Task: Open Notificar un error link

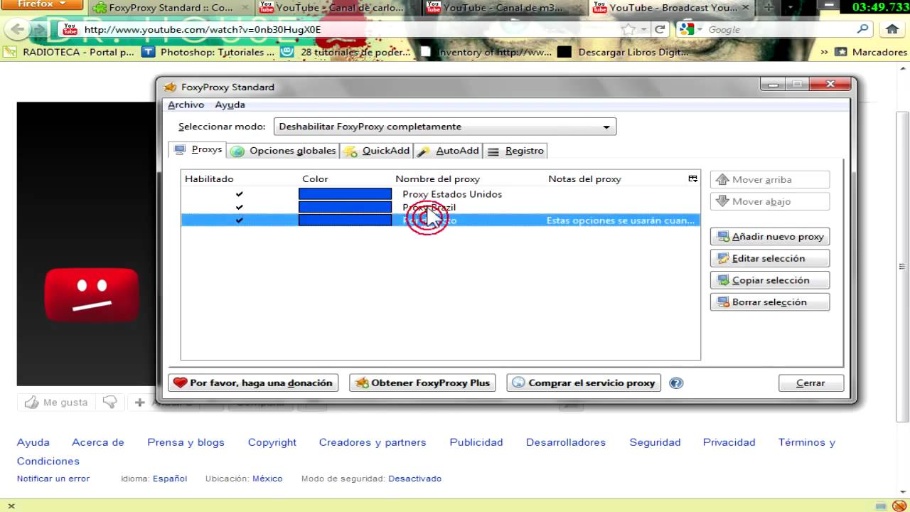Action: pyautogui.click(x=53, y=479)
